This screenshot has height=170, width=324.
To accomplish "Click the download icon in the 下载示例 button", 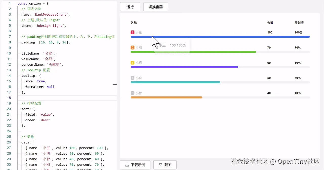I will [127, 165].
